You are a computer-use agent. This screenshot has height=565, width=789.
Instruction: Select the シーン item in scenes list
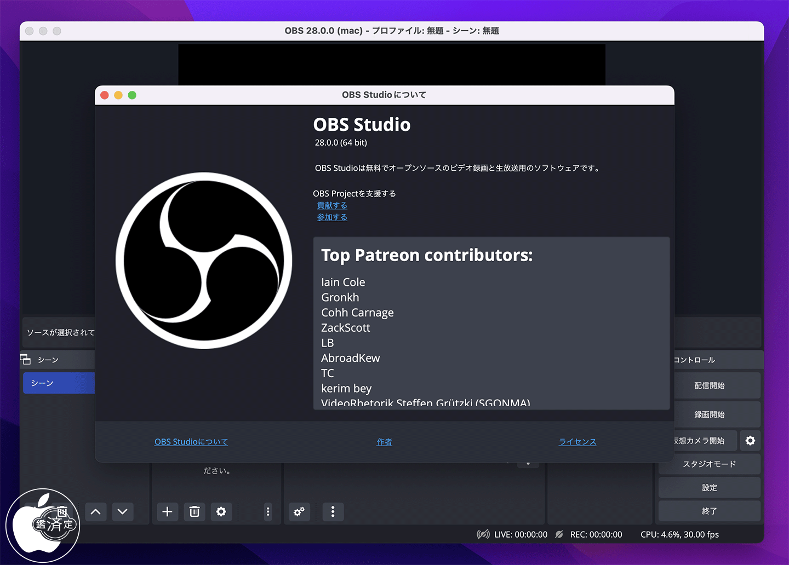click(59, 383)
